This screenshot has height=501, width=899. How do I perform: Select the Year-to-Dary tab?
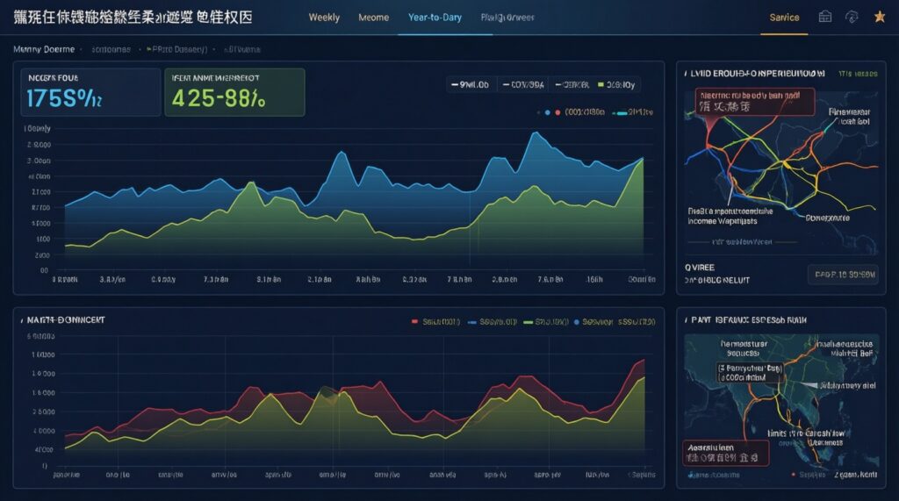[x=434, y=18]
